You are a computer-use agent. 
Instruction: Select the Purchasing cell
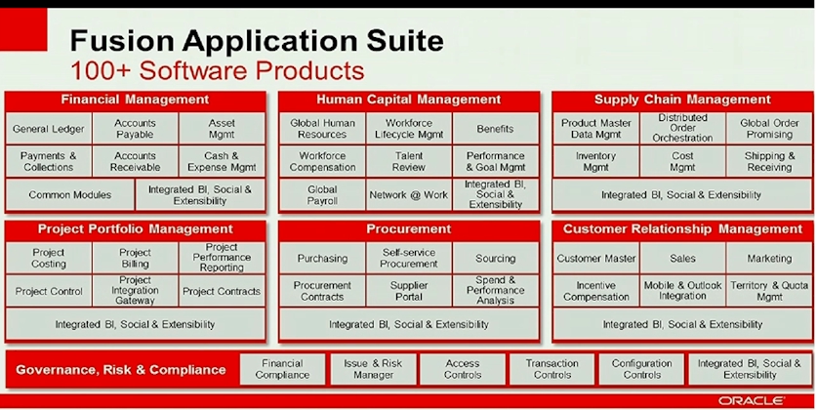[x=322, y=258]
